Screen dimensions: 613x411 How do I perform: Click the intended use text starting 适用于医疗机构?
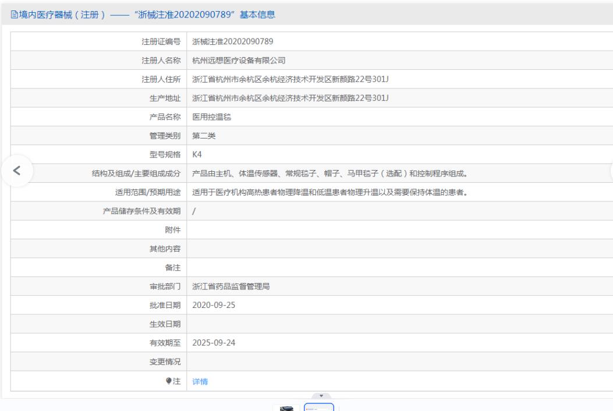coord(330,192)
